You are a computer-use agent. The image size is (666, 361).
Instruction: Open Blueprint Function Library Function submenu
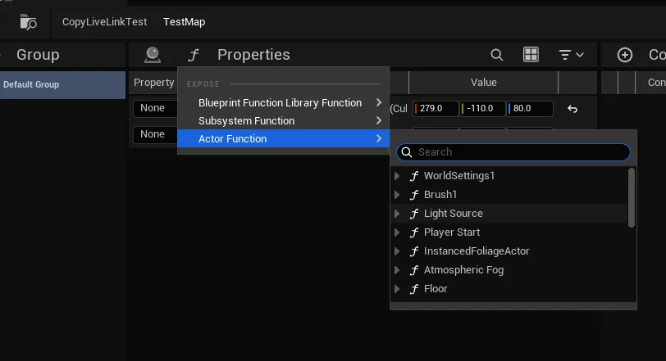point(280,103)
